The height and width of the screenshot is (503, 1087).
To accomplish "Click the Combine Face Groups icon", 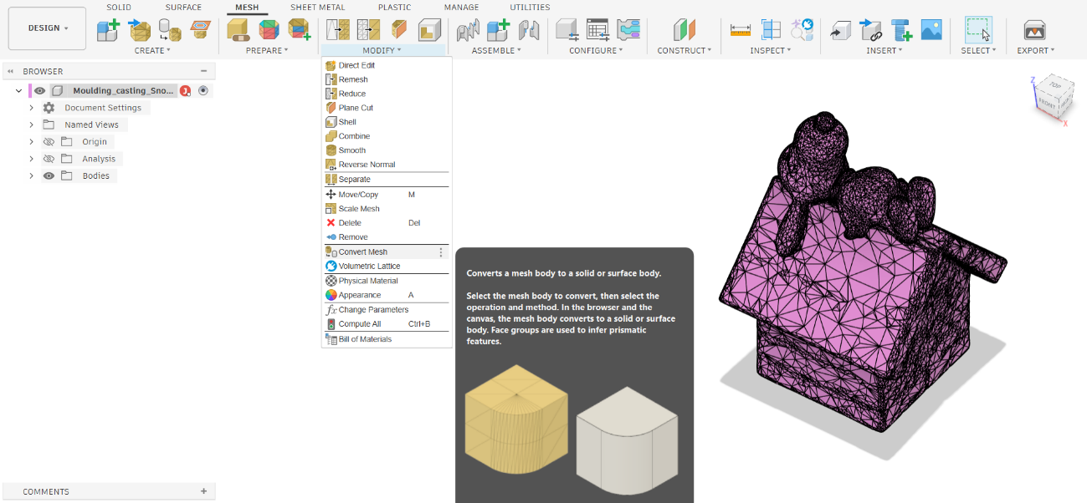I will 299,30.
